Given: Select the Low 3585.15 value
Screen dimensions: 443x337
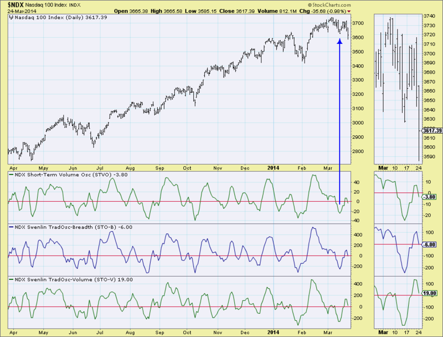Looking at the screenshot, I should tap(201, 11).
